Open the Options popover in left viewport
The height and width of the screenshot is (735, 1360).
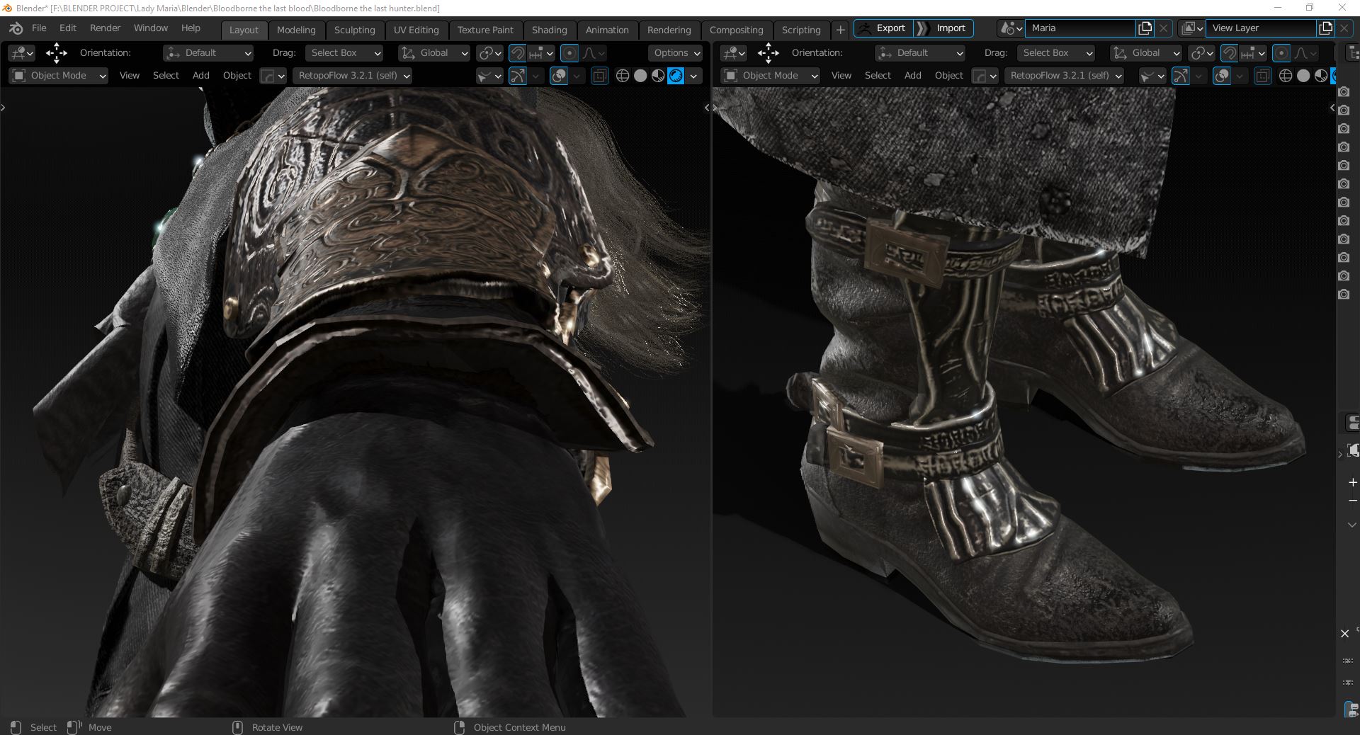click(x=676, y=53)
